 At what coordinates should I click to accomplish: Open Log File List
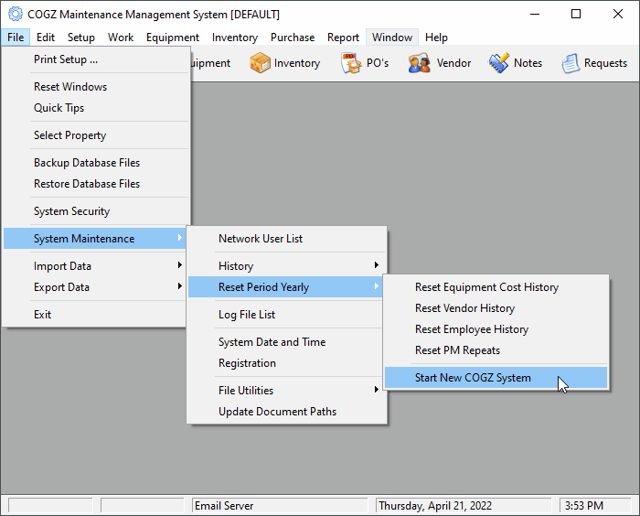pyautogui.click(x=285, y=315)
